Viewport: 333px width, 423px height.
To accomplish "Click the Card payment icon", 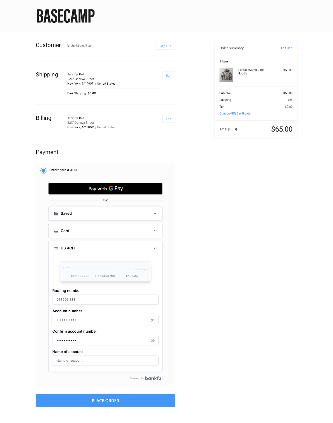I will 56,231.
